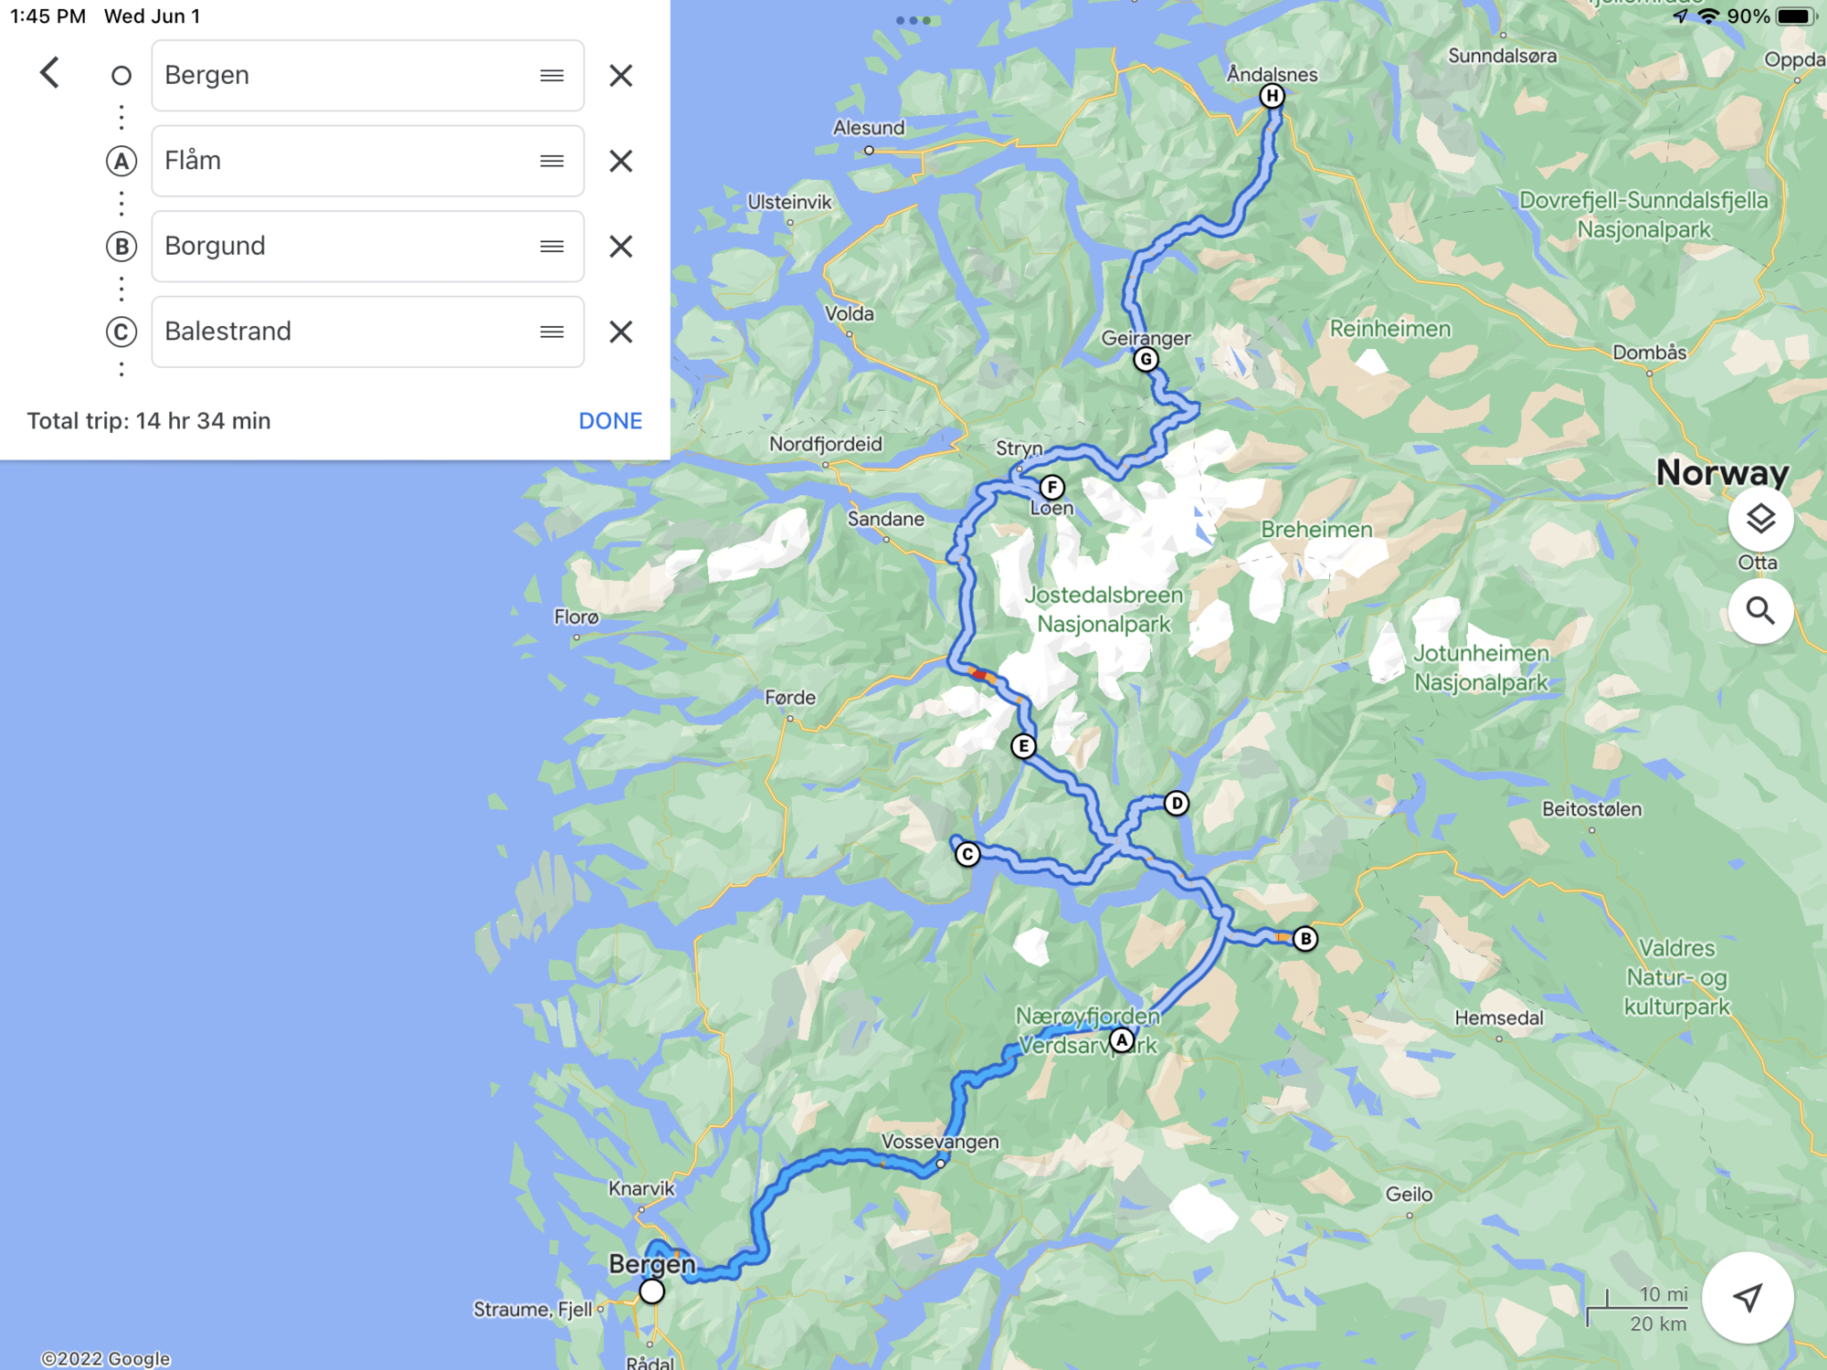Tap the reorder handle next to Flåm
Image resolution: width=1827 pixels, height=1370 pixels.
(x=552, y=161)
